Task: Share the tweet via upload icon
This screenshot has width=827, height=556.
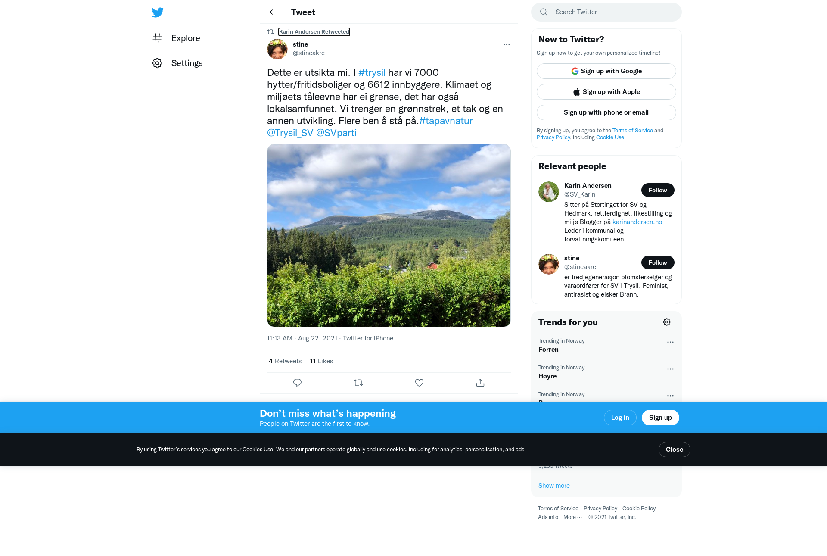Action: click(x=480, y=383)
